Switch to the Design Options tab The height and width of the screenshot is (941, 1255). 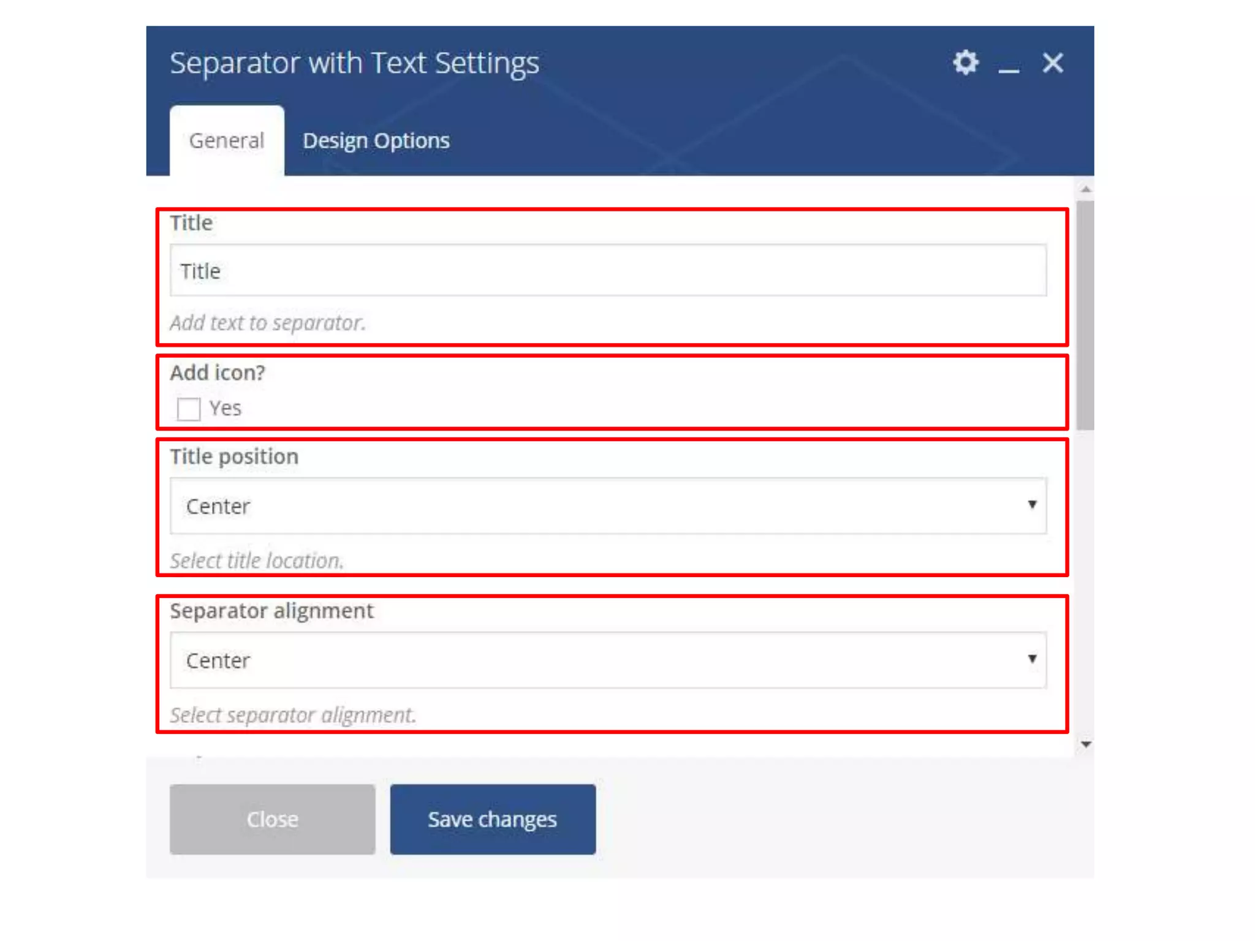click(x=376, y=141)
